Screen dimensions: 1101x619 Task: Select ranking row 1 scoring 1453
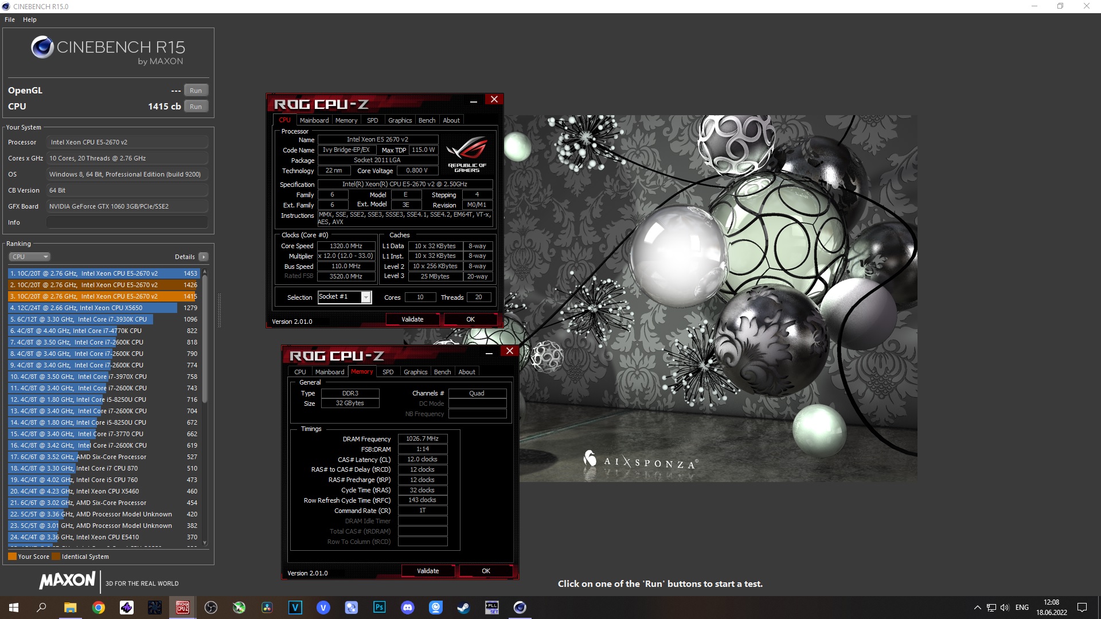click(x=103, y=273)
